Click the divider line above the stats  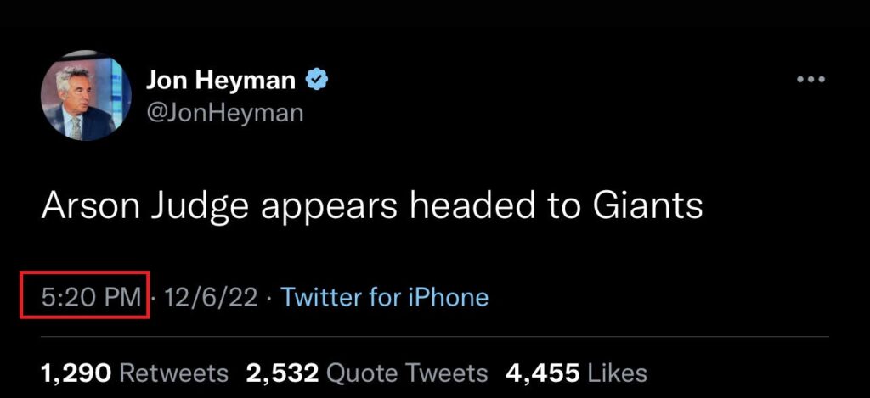pyautogui.click(x=435, y=336)
